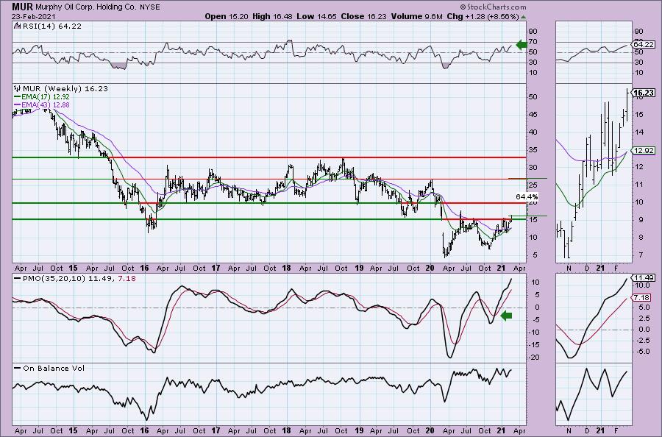Click the green up-triangle change indicator
662x437 pixels.
pyautogui.click(x=524, y=17)
